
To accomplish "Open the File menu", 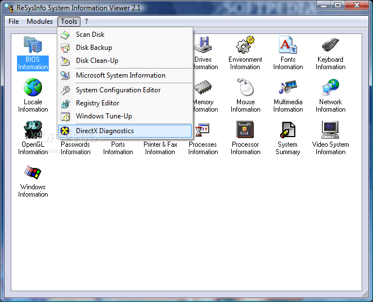I will click(14, 22).
